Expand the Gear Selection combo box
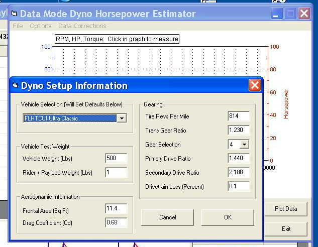318x247 pixels. pyautogui.click(x=244, y=145)
